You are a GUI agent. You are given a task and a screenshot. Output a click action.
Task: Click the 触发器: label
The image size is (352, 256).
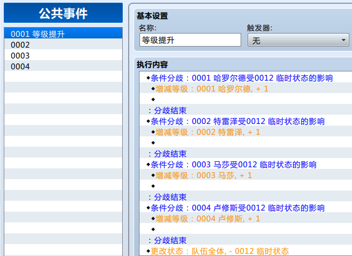(260, 28)
